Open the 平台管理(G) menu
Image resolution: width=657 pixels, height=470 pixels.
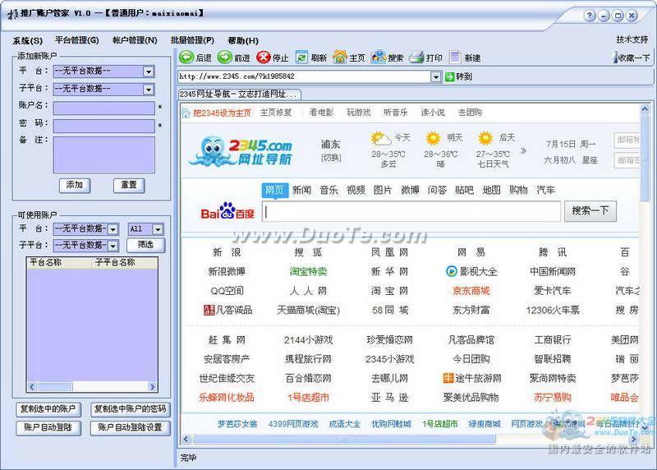tap(76, 40)
